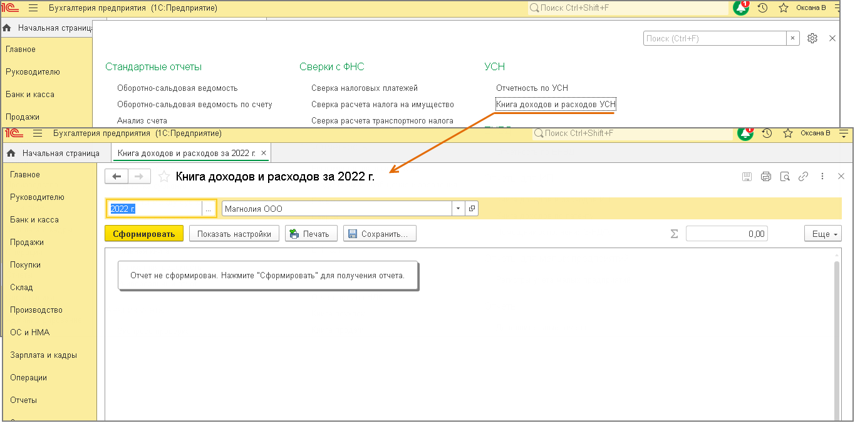The width and height of the screenshot is (855, 423).
Task: Open history in the front window's title bar
Action: 767,133
